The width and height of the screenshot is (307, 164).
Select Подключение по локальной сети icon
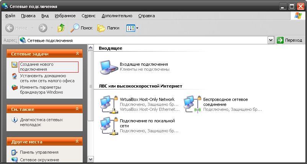tap(109, 126)
